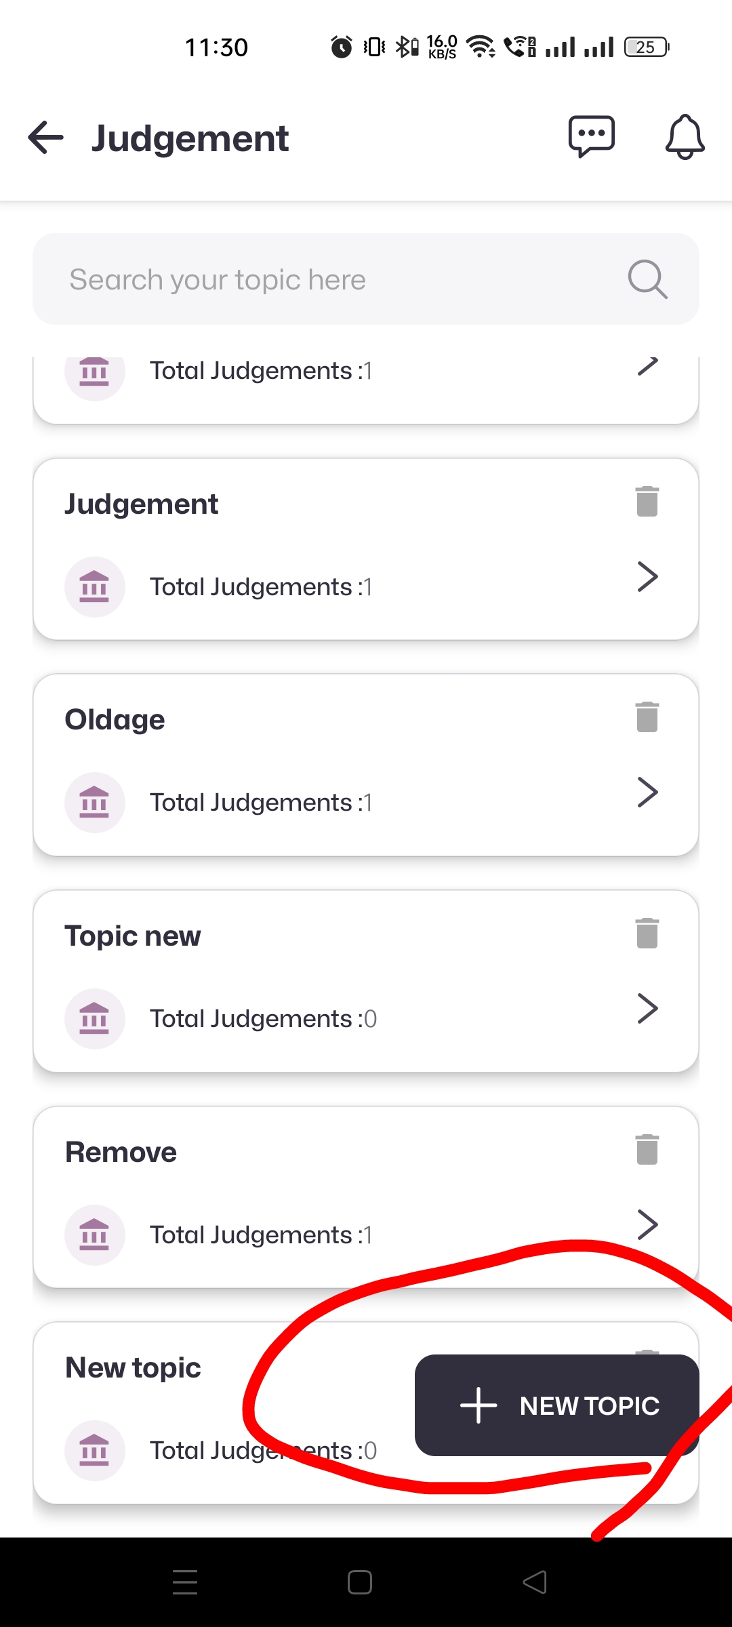Open the Topic new title
Viewport: 732px width, 1627px height.
pyautogui.click(x=133, y=936)
